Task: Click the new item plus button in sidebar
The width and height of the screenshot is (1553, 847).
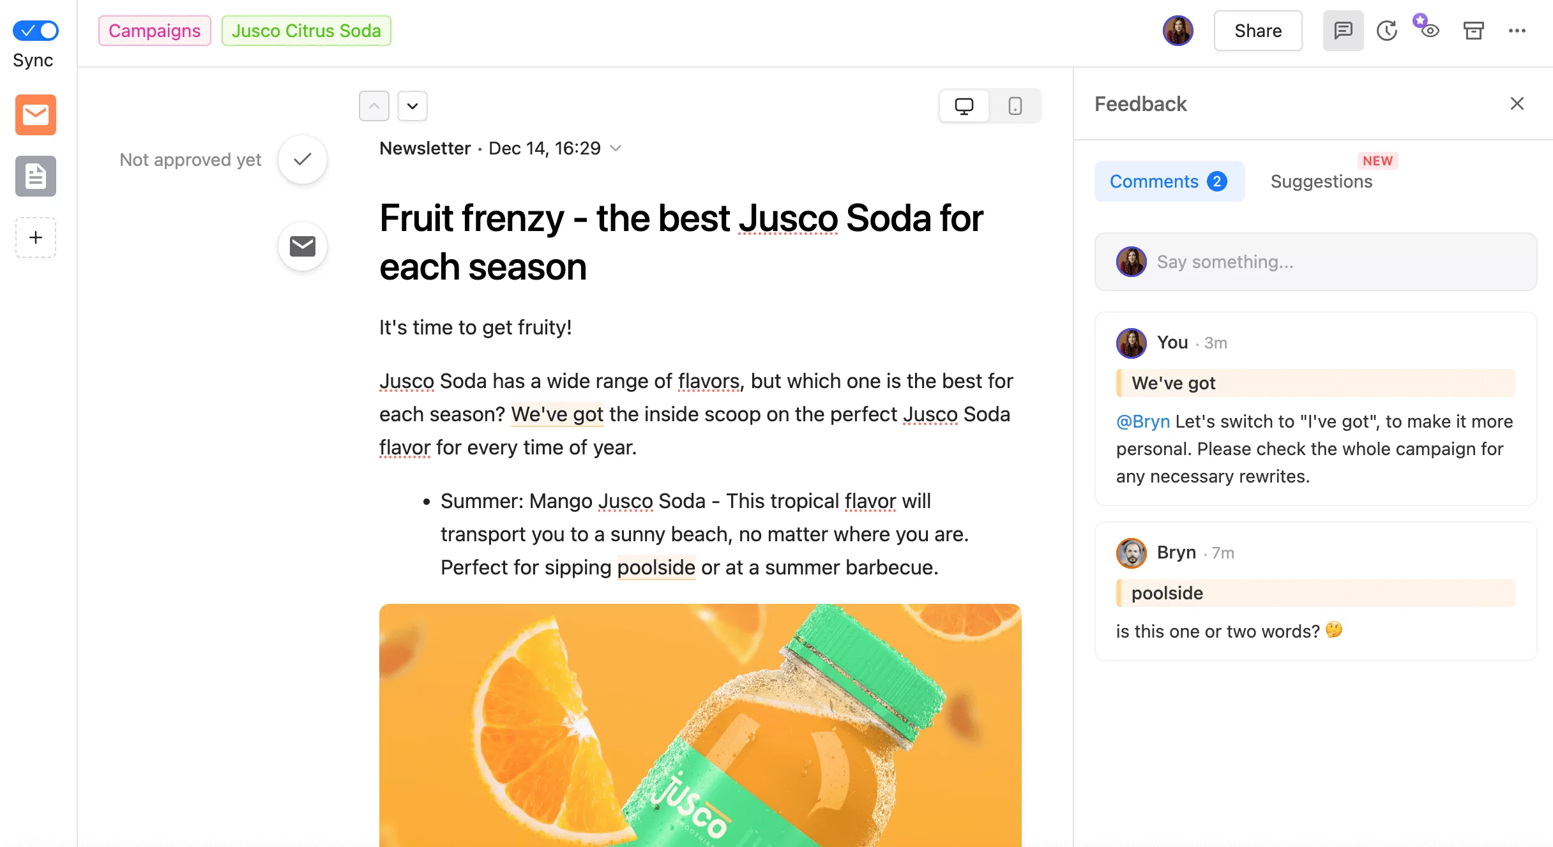Action: (x=36, y=237)
